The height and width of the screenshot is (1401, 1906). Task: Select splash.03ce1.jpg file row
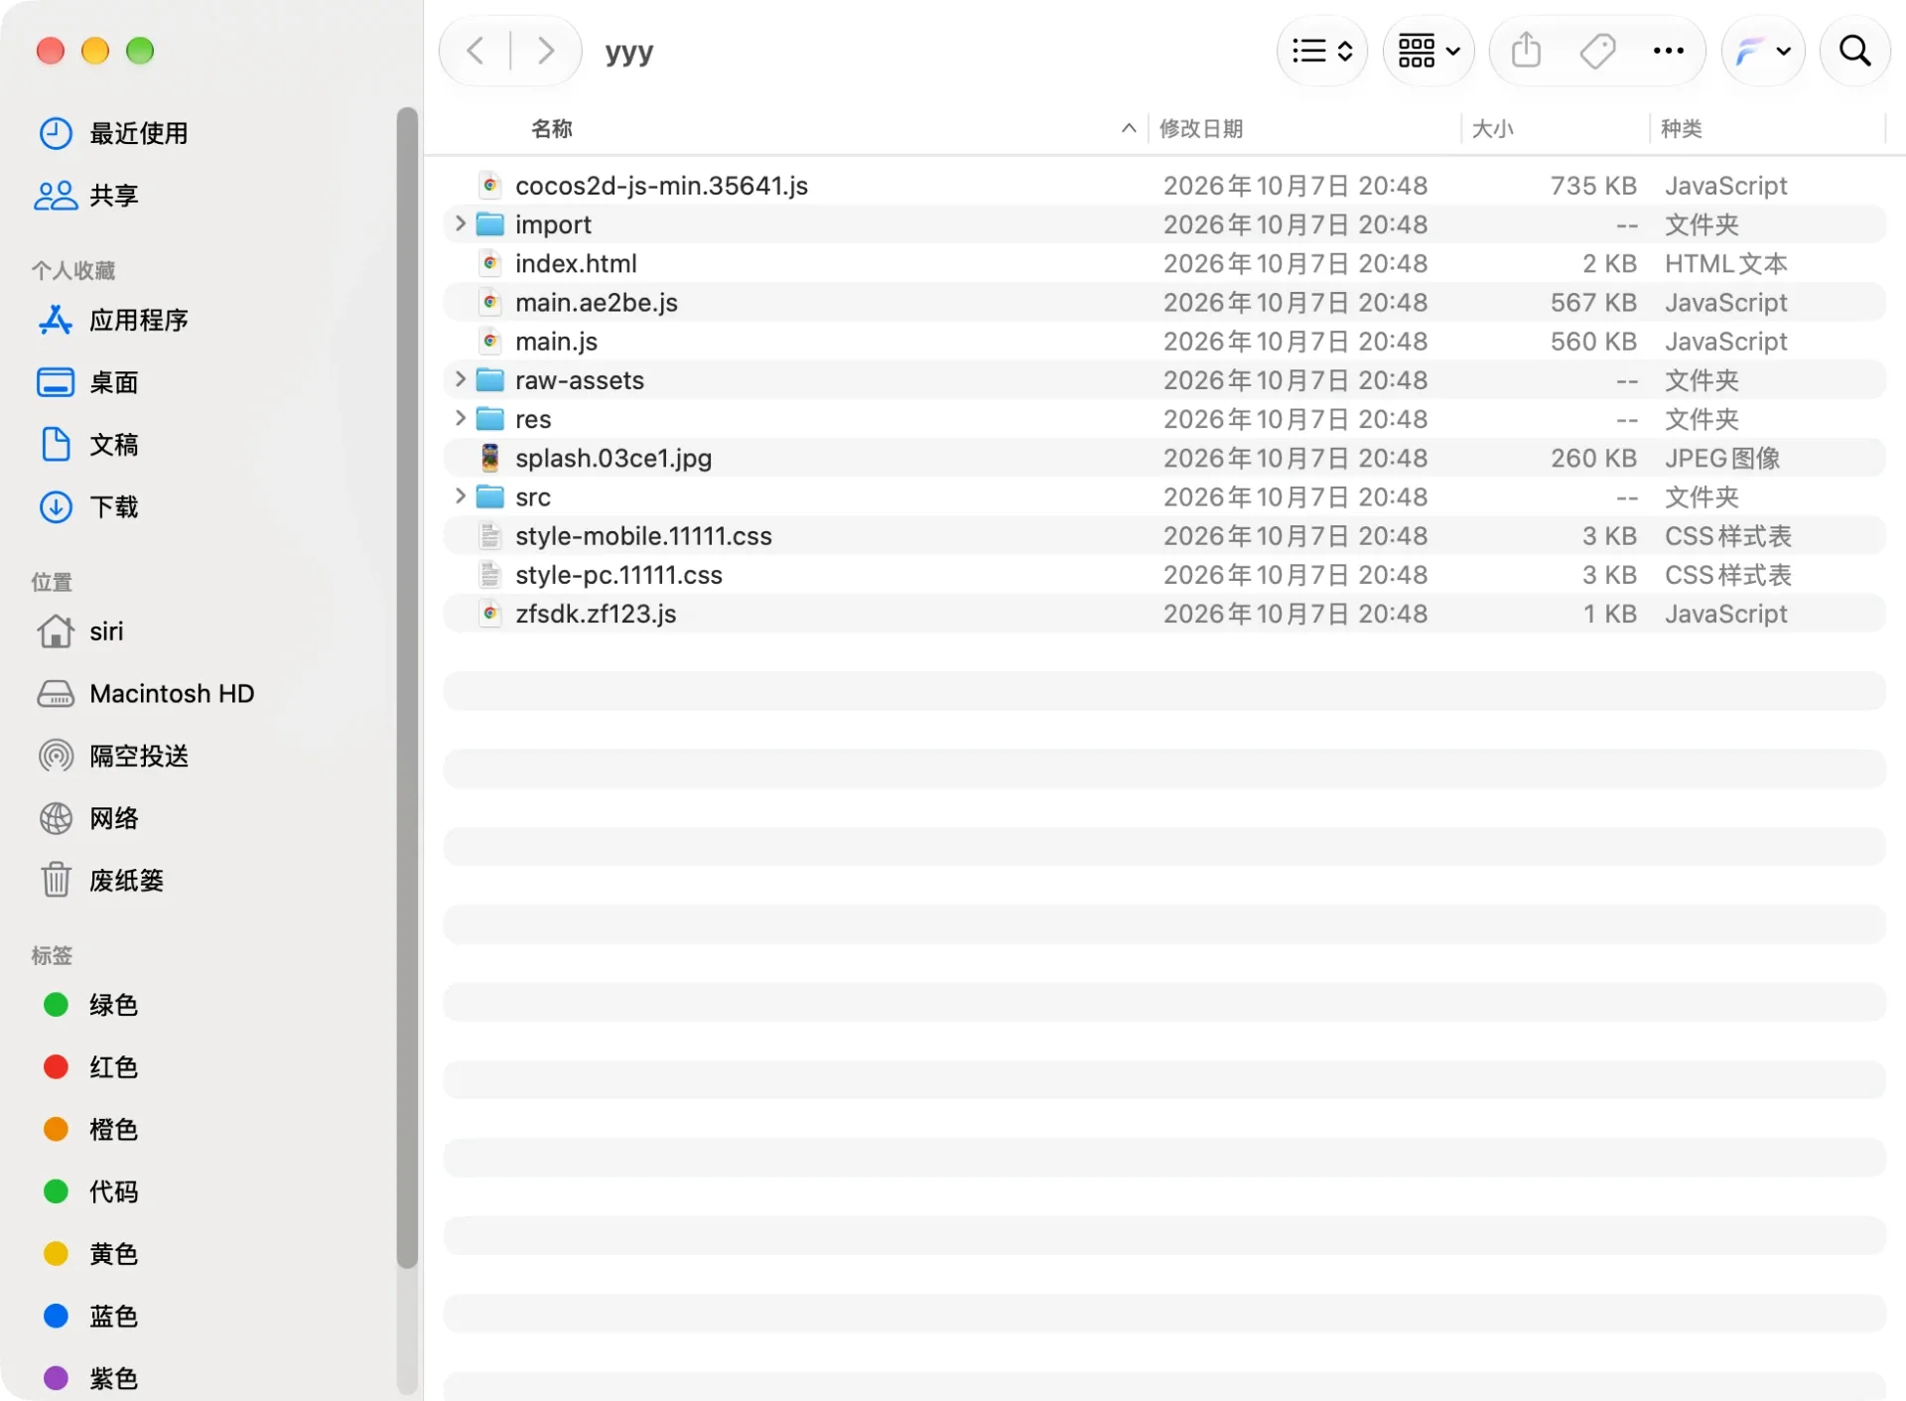[x=1164, y=458]
